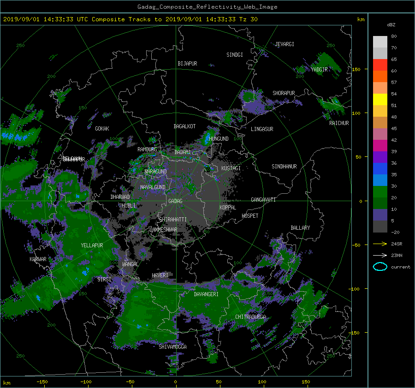Click the Gadag_Composite_Reflectivity_Web_Image title
This screenshot has height=388, width=415.
pos(207,7)
